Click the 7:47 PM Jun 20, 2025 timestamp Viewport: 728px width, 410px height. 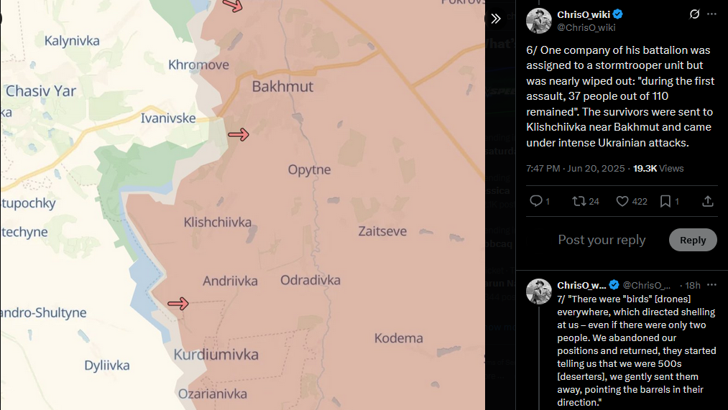pos(575,168)
